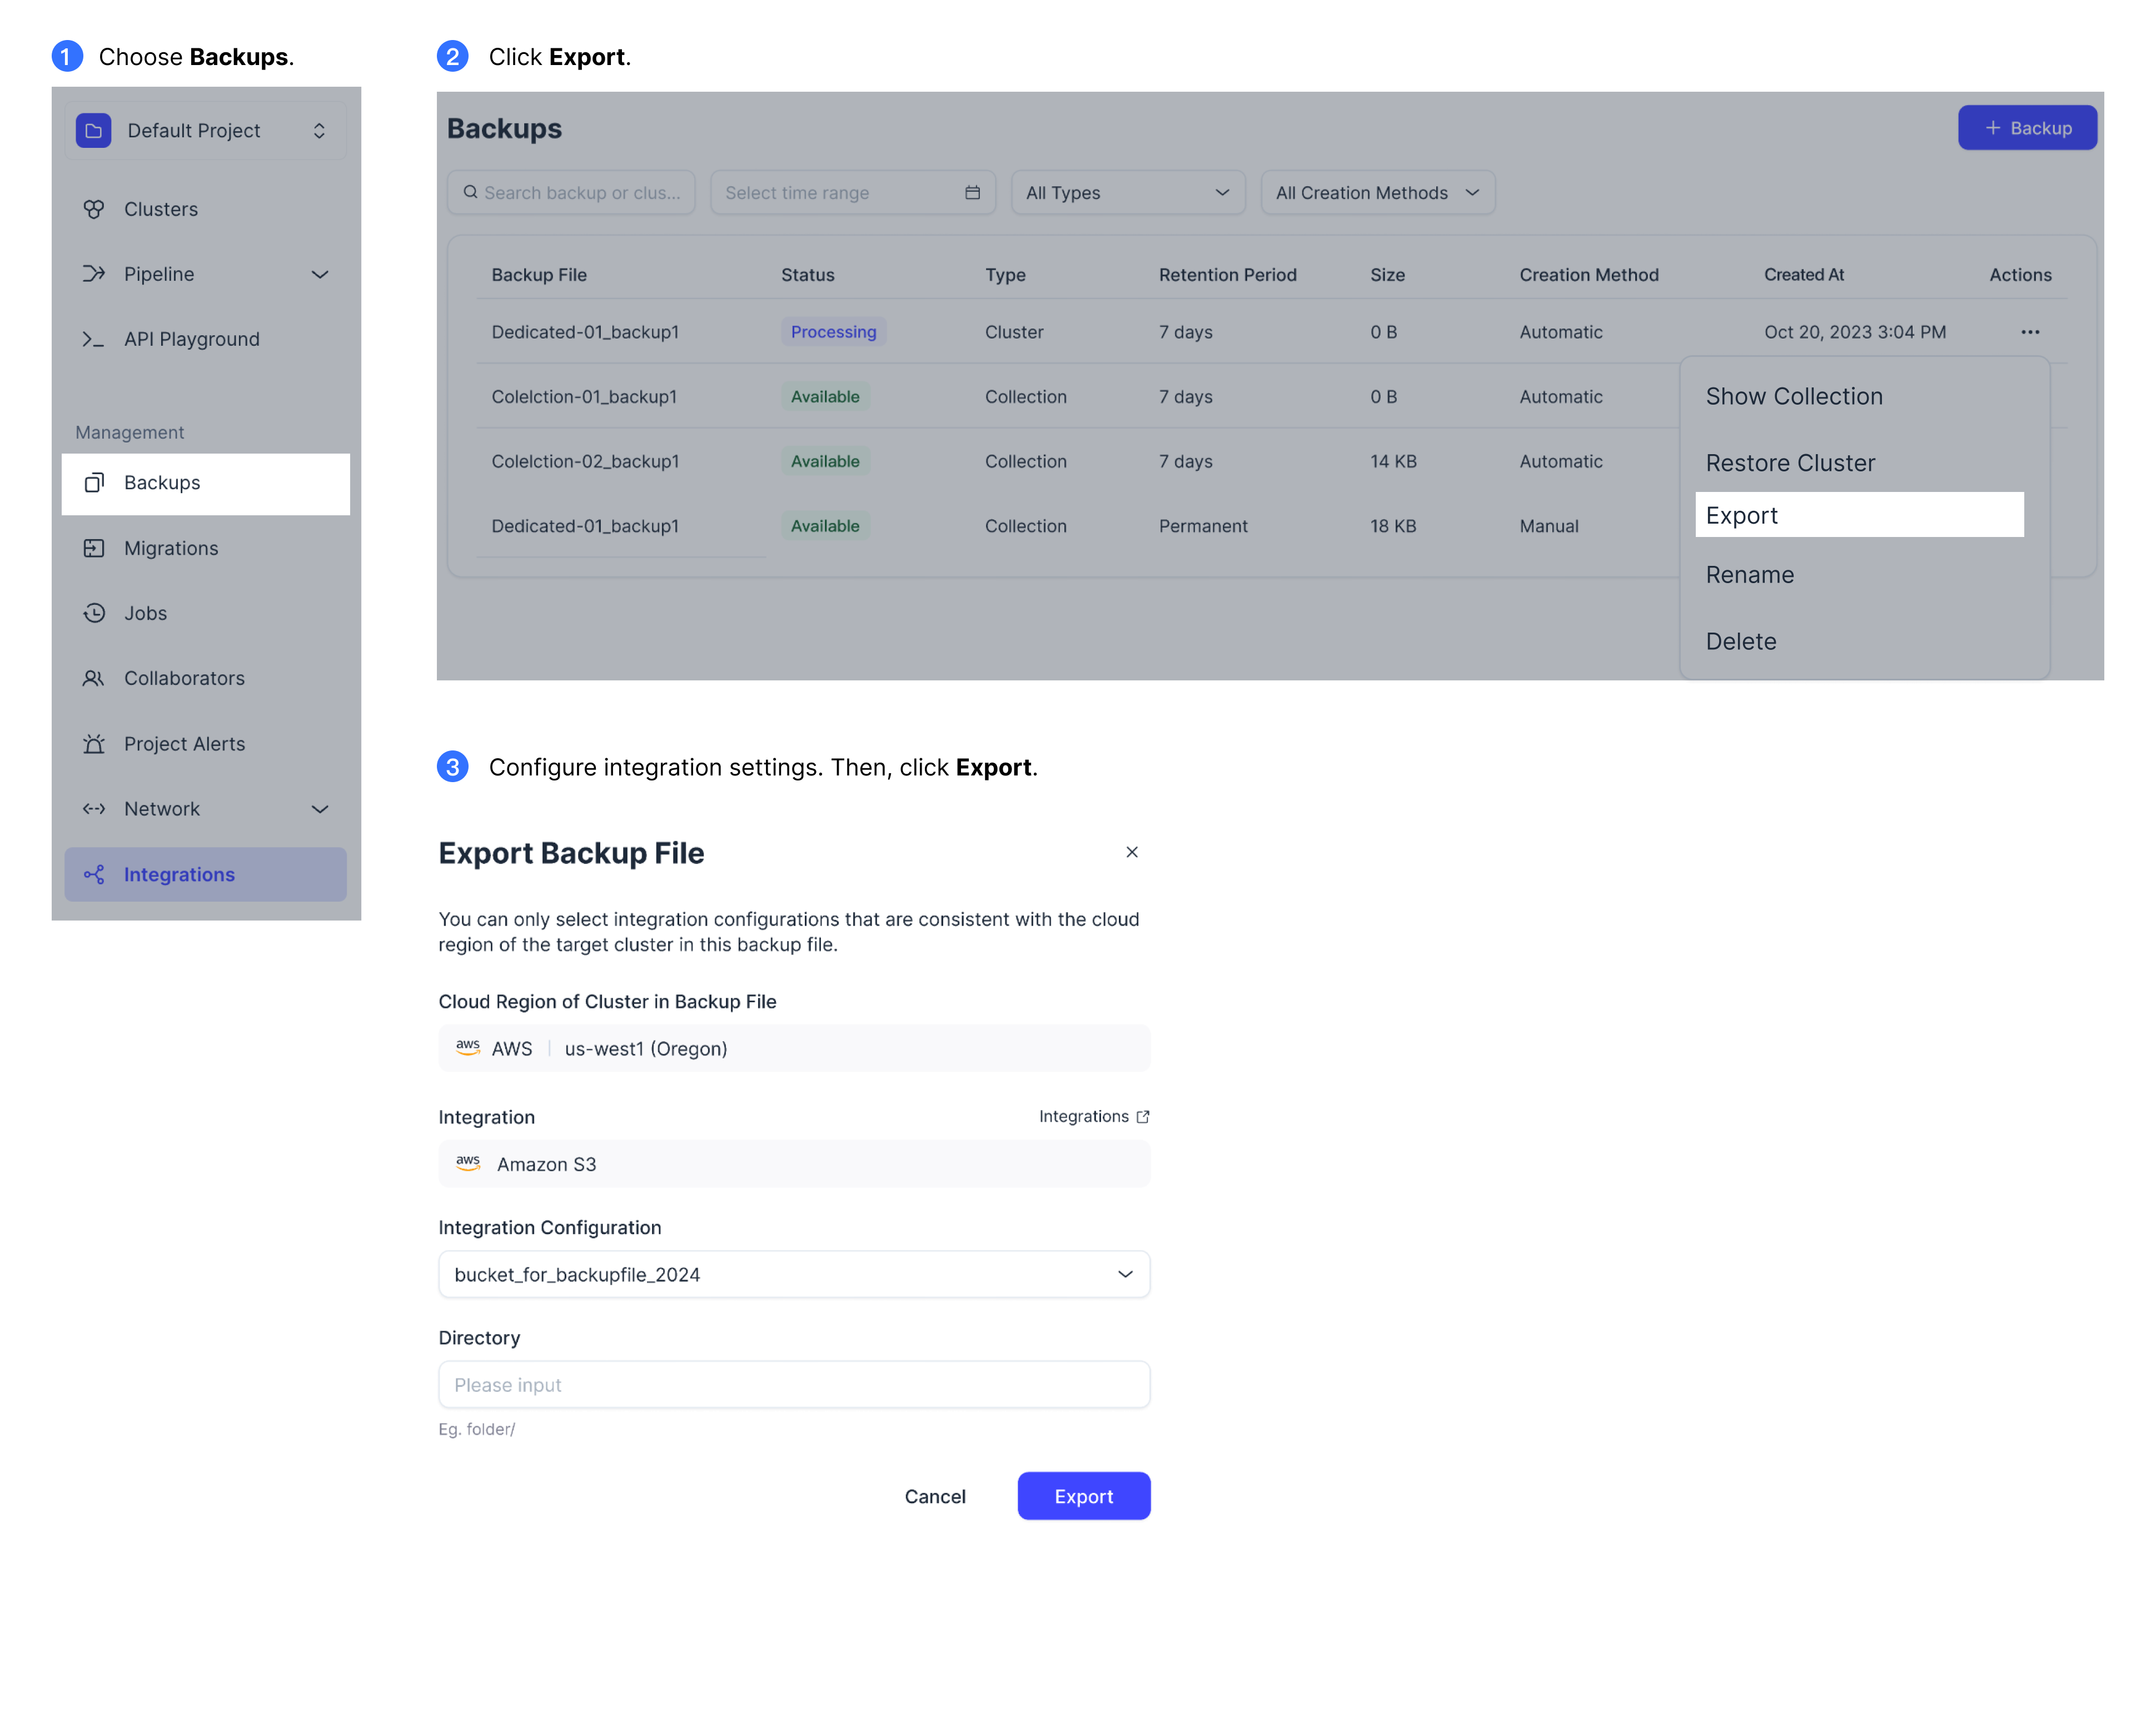Click the Backups icon in sidebar

93,480
